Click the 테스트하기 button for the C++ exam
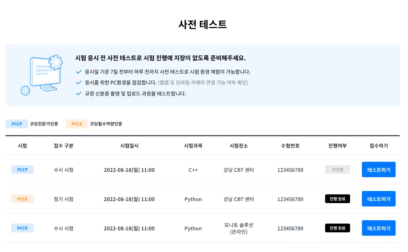The image size is (408, 252). [x=378, y=170]
